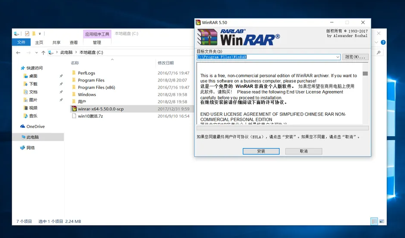Click the 取消 cancel button
This screenshot has width=405, height=238.
point(303,151)
